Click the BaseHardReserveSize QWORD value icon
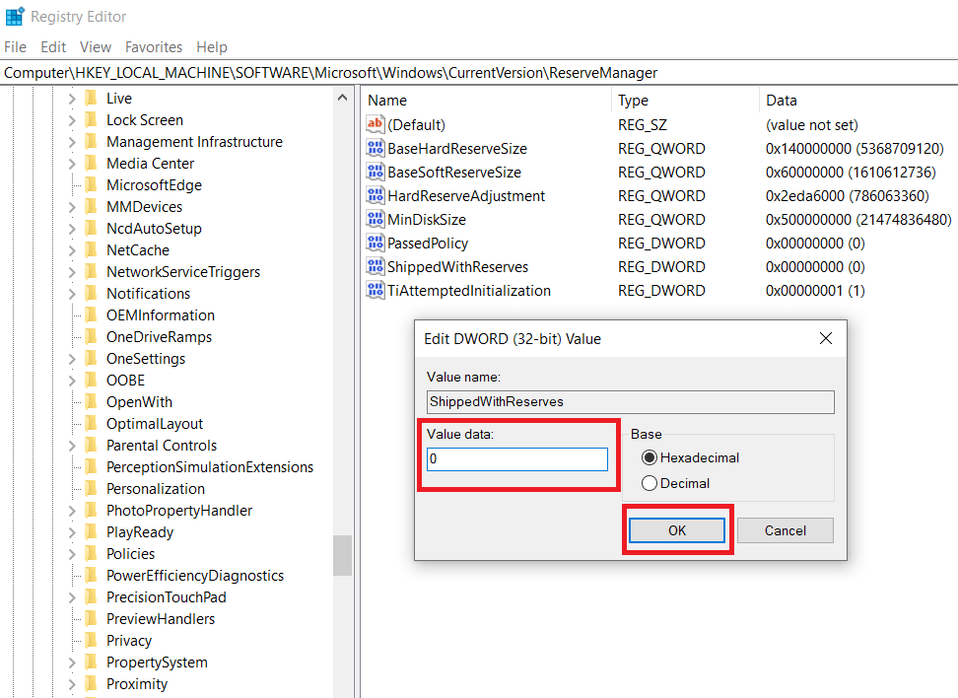 375,149
